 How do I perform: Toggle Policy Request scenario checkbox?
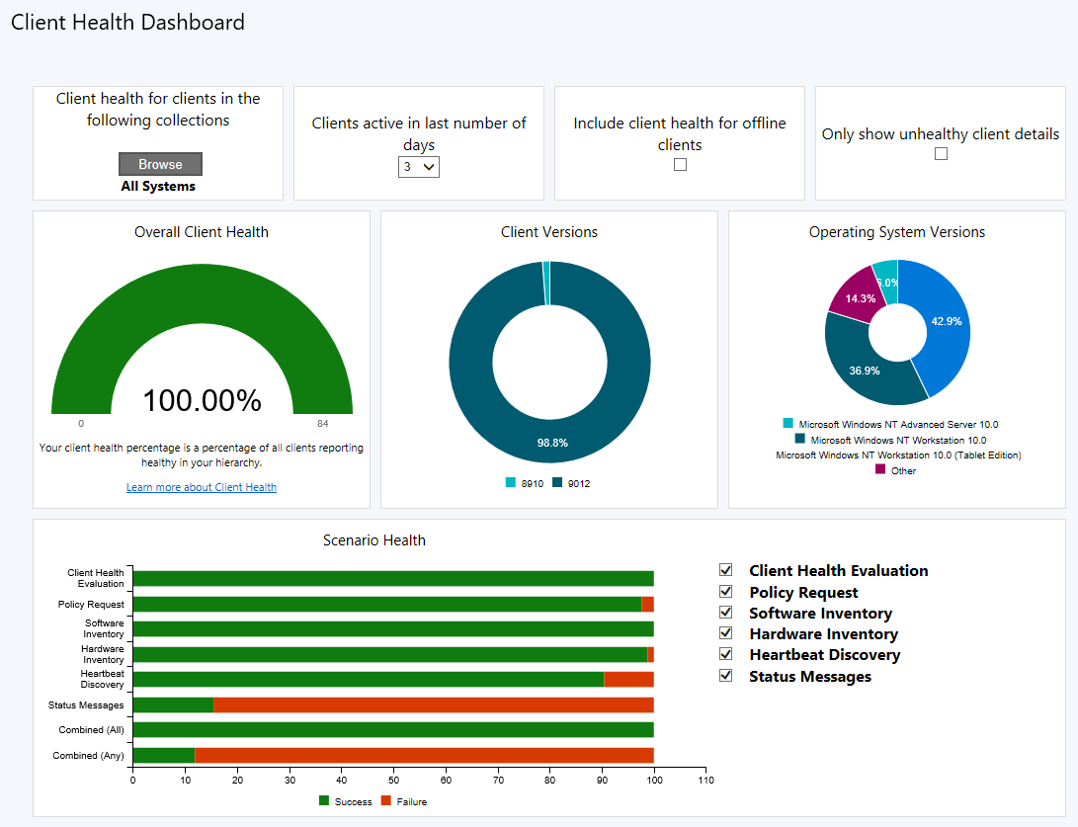pyautogui.click(x=726, y=592)
